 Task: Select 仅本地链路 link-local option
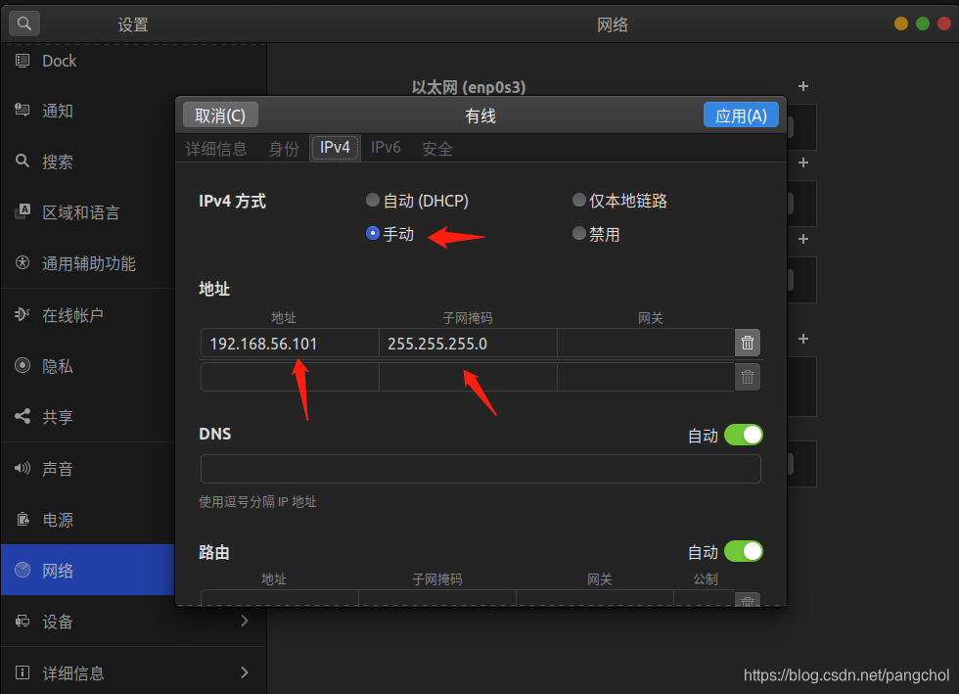[578, 200]
